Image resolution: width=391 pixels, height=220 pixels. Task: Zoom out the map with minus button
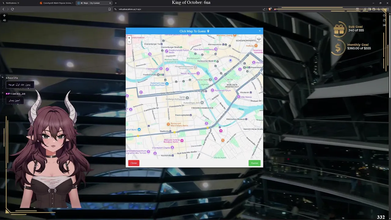tap(129, 42)
